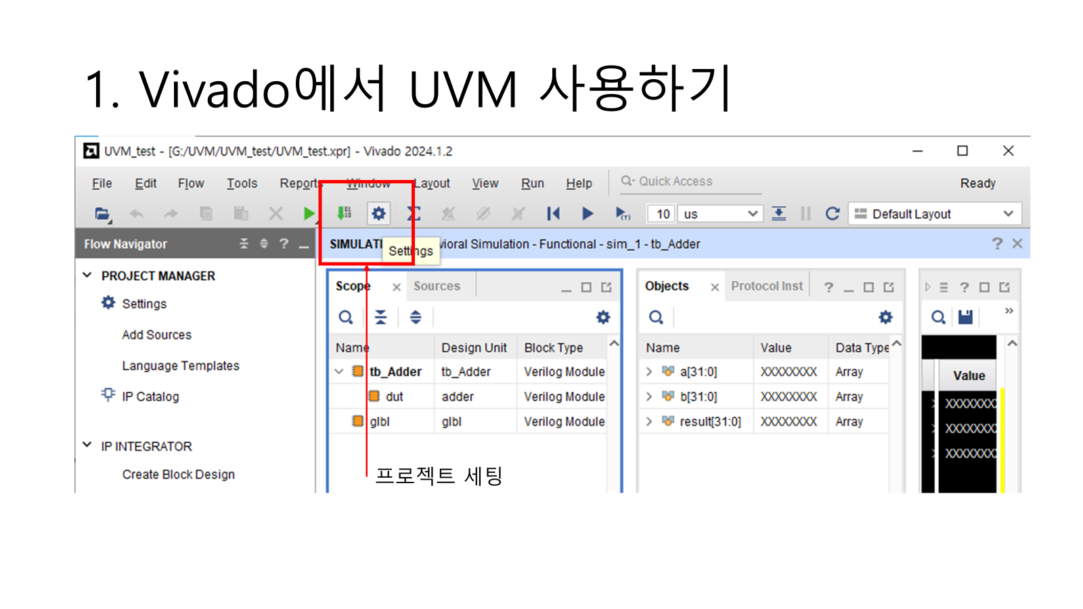
Task: Expand all in Scope panel toolbar
Action: [x=416, y=317]
